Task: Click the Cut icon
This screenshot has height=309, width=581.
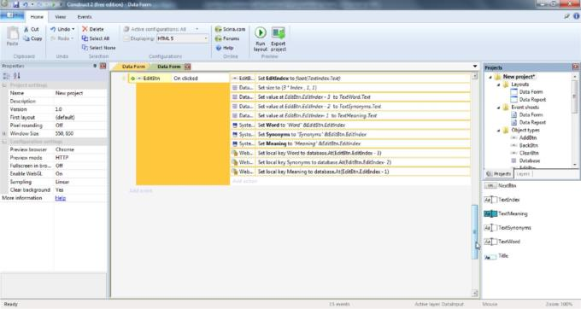Action: [26, 29]
